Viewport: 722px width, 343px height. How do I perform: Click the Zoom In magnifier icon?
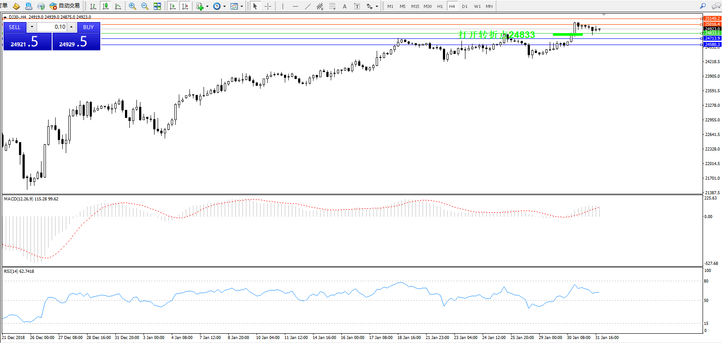point(132,6)
